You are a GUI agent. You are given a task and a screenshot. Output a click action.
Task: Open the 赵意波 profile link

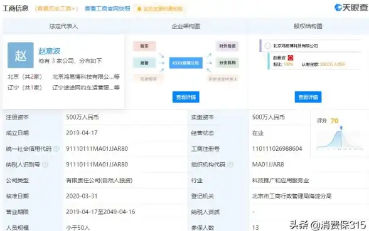50,51
